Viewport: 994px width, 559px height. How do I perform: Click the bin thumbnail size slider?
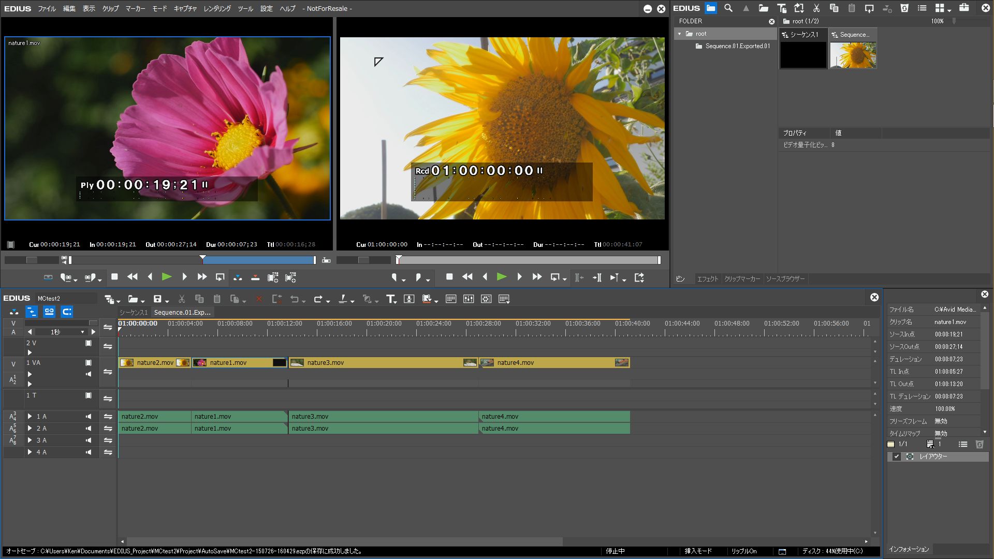[x=954, y=21]
